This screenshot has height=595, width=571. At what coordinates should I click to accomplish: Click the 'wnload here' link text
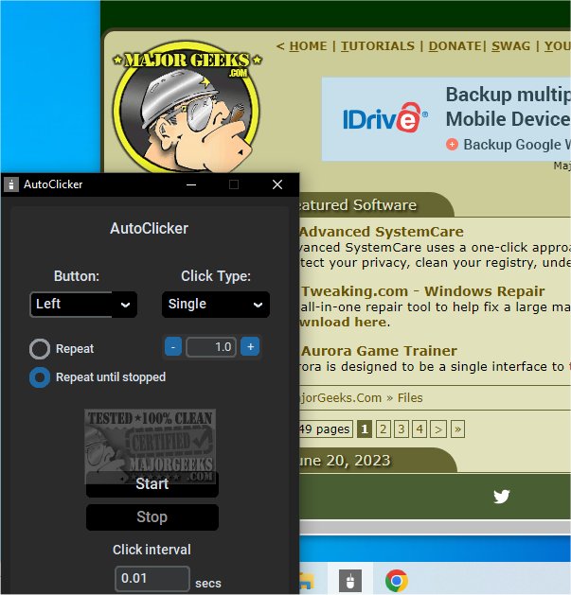[343, 322]
